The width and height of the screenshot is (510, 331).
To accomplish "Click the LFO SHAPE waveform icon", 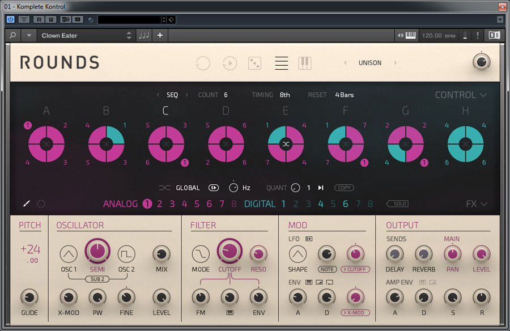I will [x=297, y=254].
